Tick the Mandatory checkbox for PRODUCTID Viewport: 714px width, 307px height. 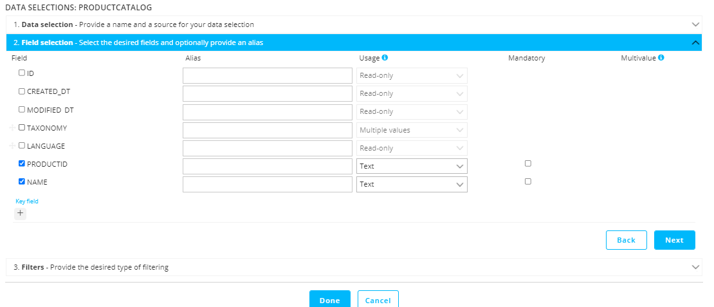[x=528, y=163]
